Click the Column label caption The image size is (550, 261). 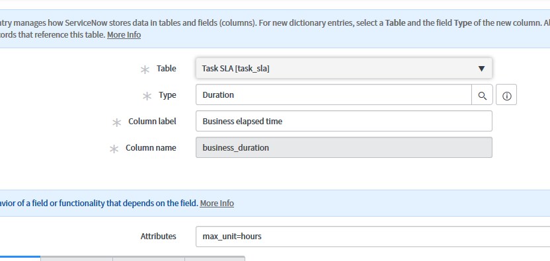click(152, 122)
